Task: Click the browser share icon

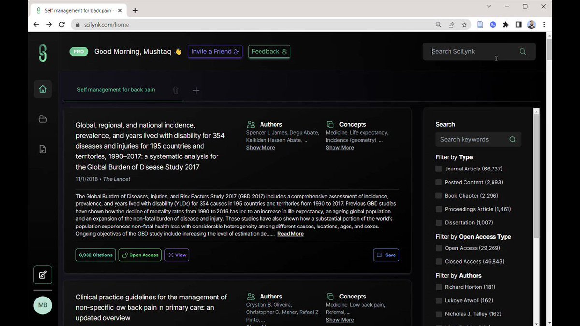Action: tap(451, 25)
